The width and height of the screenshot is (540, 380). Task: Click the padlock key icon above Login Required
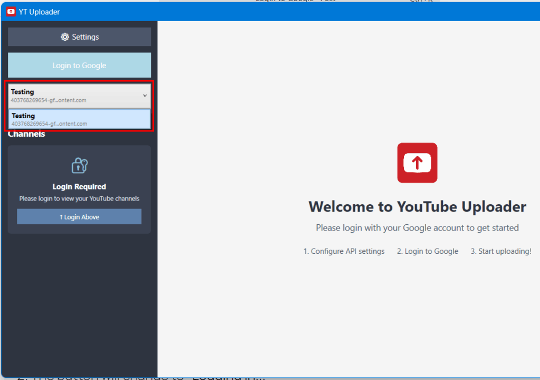pyautogui.click(x=79, y=166)
